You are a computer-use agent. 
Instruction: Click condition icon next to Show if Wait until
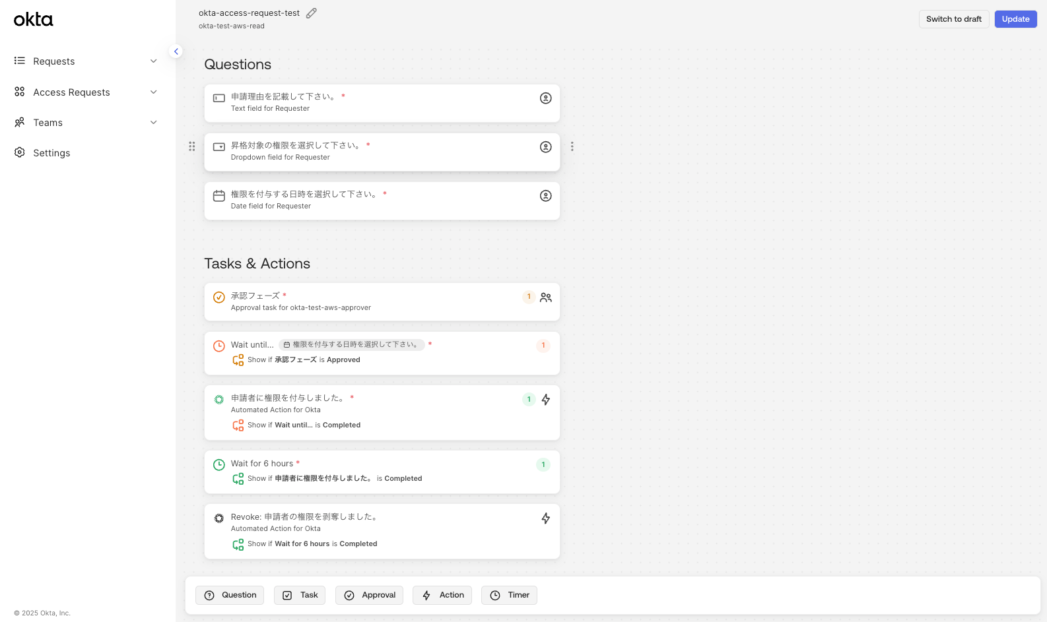(238, 425)
